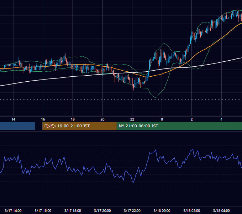Click the unlabeled blue session bar
This screenshot has width=242, height=214.
(x=17, y=126)
